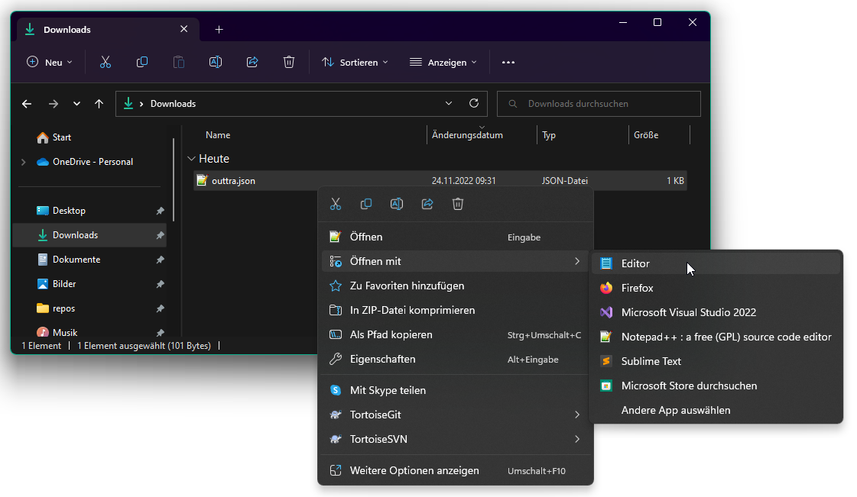Click the Delete trash icon in Explorer toolbar

(x=288, y=62)
